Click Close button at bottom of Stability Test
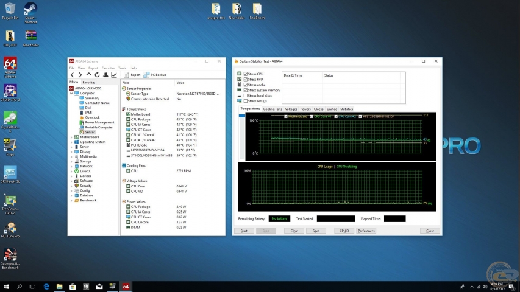This screenshot has width=520, height=292. pyautogui.click(x=430, y=231)
